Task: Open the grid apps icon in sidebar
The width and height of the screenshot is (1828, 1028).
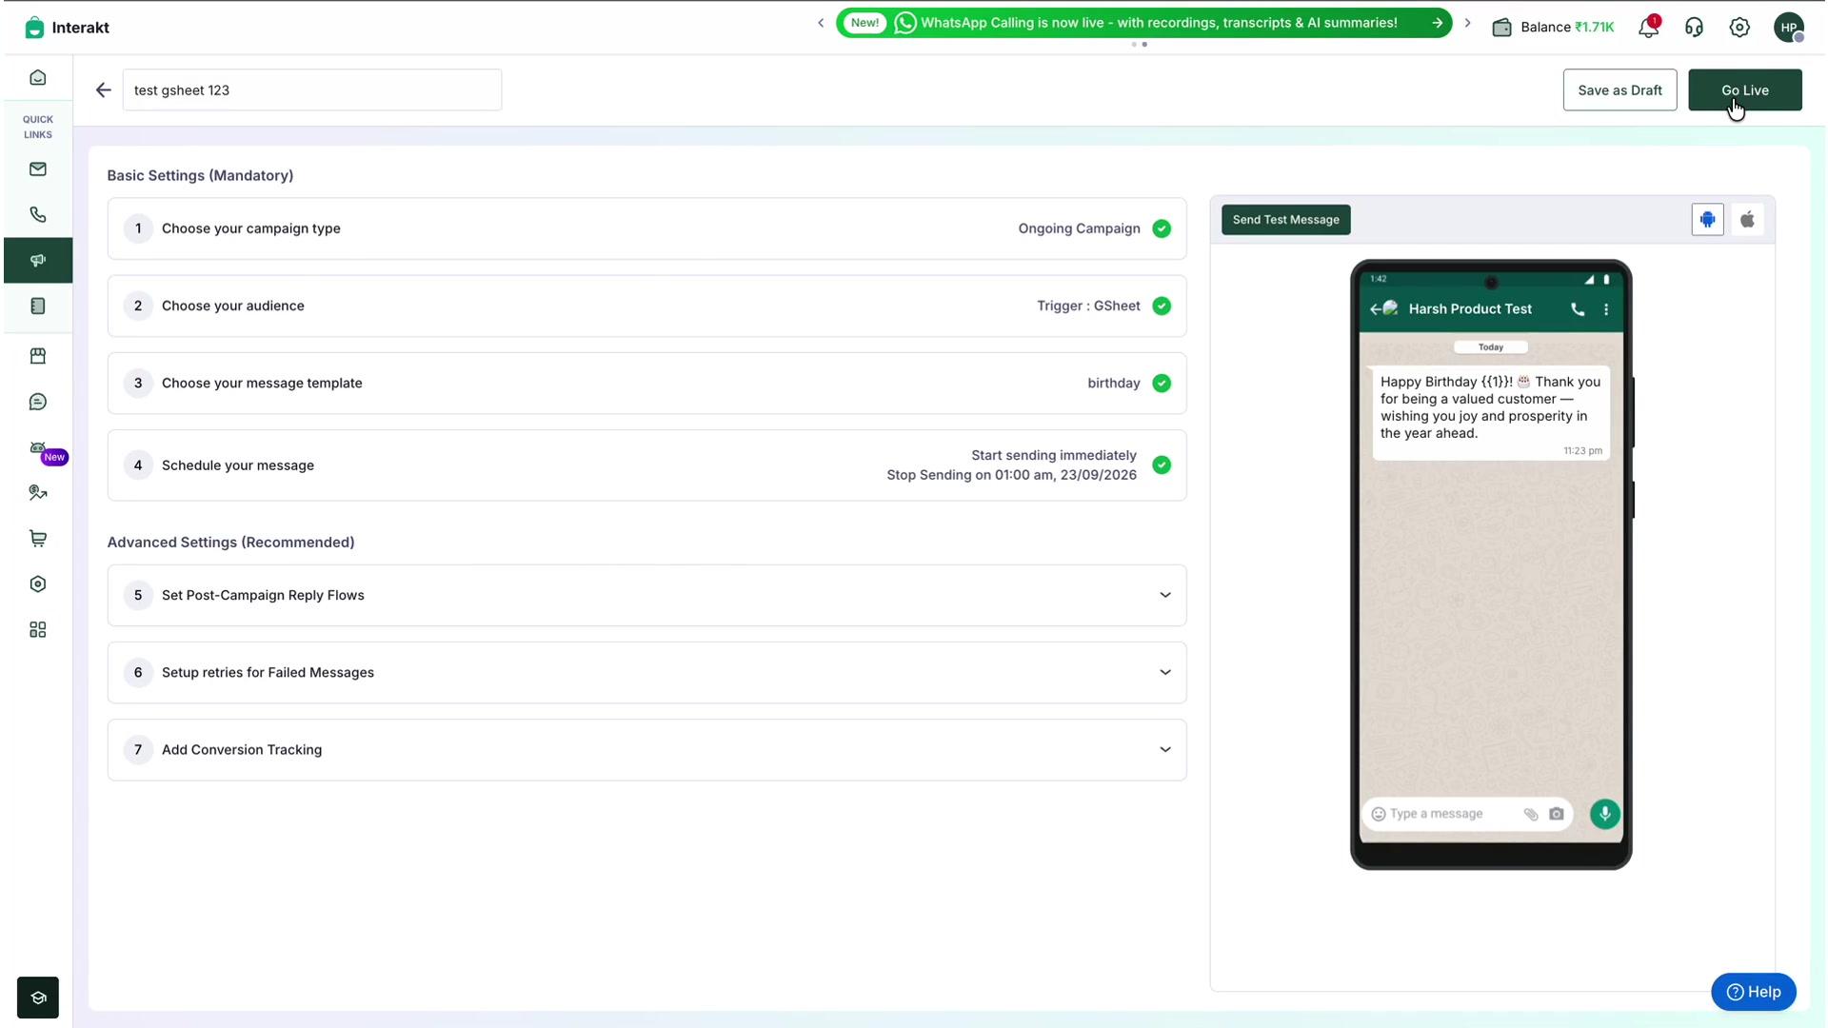Action: coord(38,630)
